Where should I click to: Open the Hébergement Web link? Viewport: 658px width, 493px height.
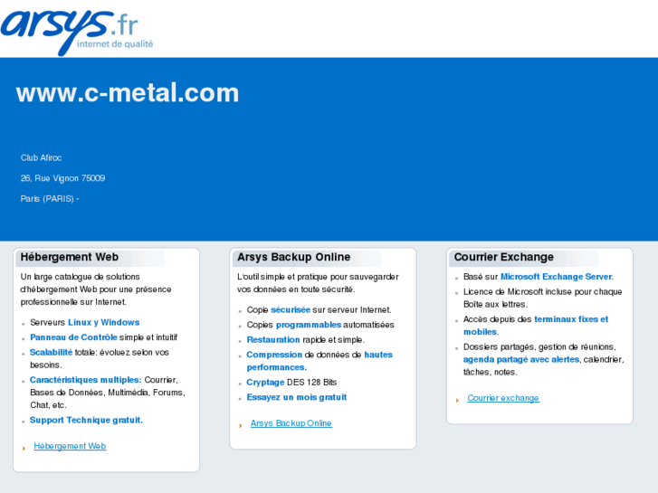point(70,446)
